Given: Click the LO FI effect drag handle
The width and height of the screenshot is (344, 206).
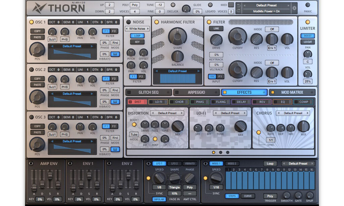Looking at the screenshot, I should pos(166,102).
